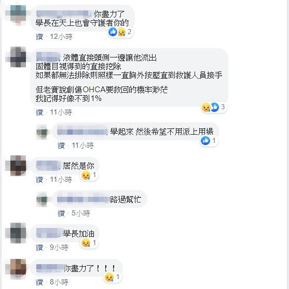The height and width of the screenshot is (289, 289).
Task: Click 讚 under the OHCA advice comment
Action: tap(39, 112)
